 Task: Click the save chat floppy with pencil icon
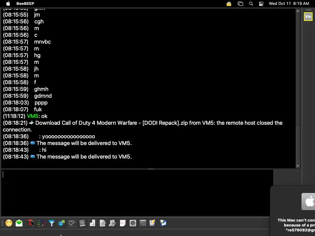pyautogui.click(x=153, y=223)
